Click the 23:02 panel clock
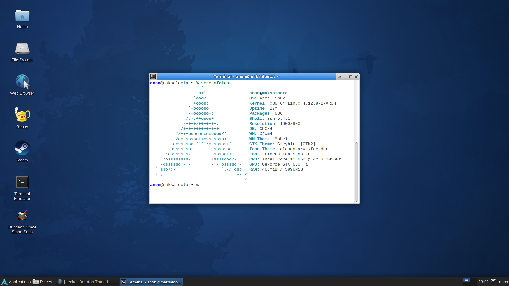This screenshot has width=509, height=286. [x=483, y=282]
